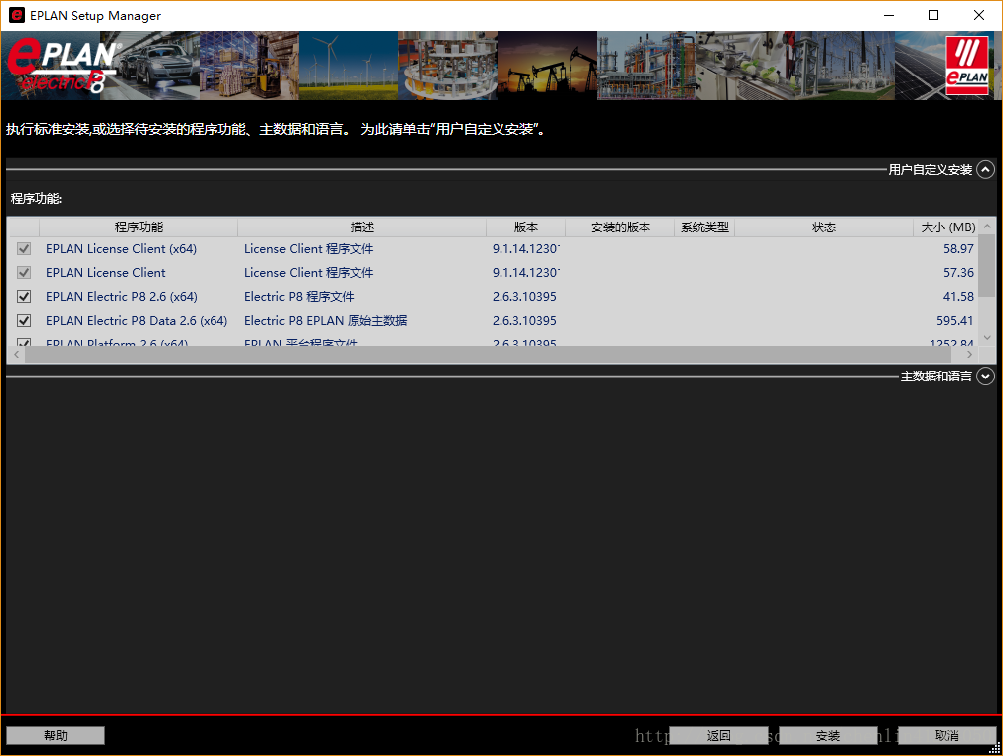Viewport: 1003px width, 756px height.
Task: Click horizontal scrollbar left arrow
Action: (16, 354)
